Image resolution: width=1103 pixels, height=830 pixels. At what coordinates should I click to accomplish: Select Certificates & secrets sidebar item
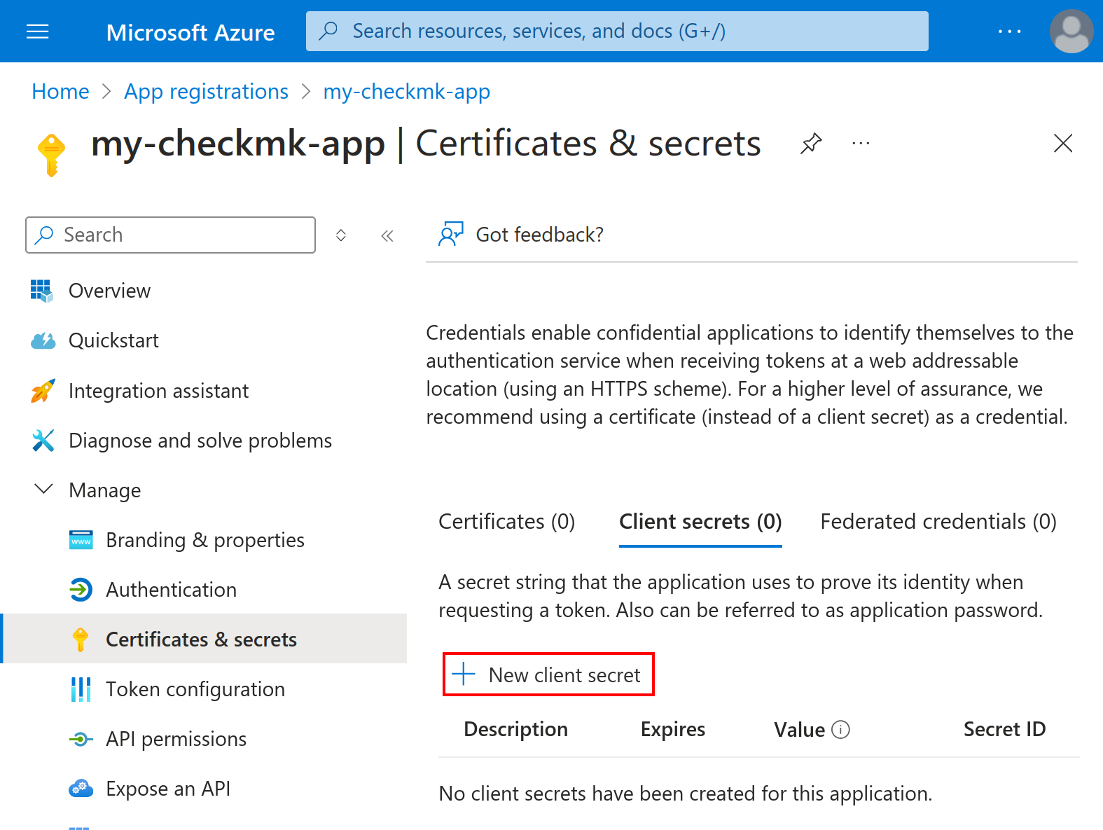(203, 639)
